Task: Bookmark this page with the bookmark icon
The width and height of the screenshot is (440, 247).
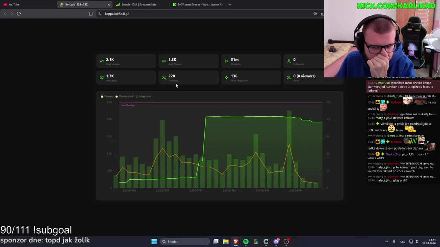Action: (91, 14)
